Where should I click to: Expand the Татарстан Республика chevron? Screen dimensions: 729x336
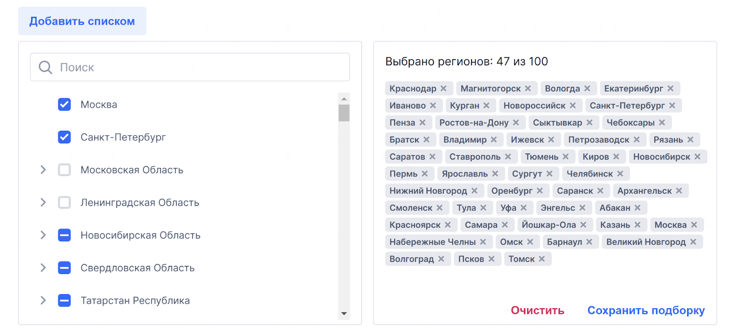[x=43, y=300]
